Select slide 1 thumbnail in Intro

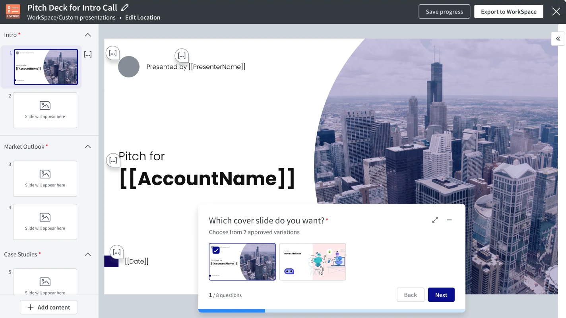(x=46, y=67)
